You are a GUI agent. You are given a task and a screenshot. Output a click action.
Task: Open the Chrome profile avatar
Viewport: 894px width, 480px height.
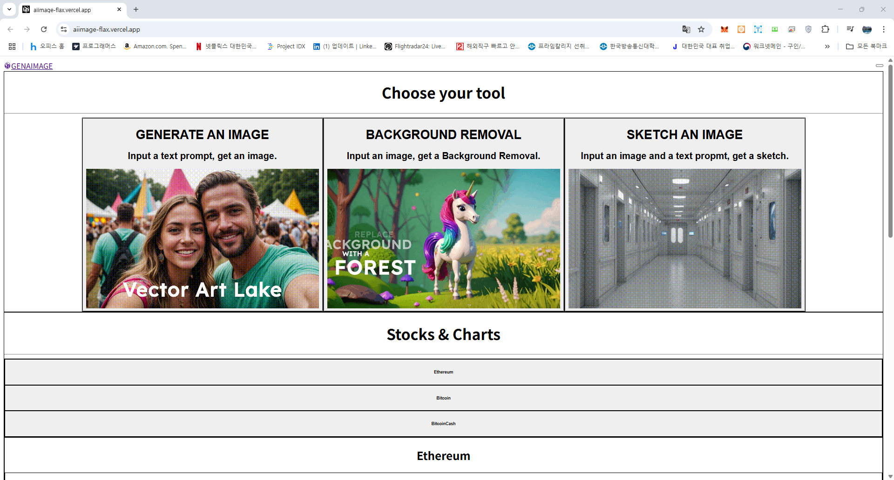pyautogui.click(x=867, y=29)
